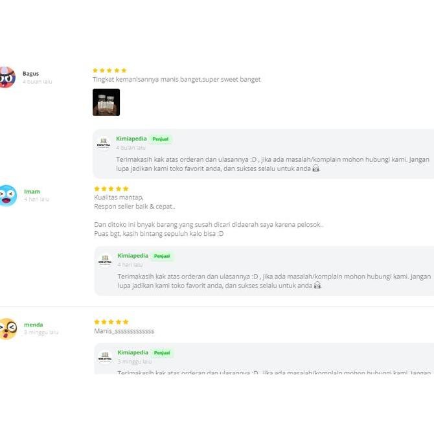
Task: Open reviewer profile link "Bagus"
Action: tap(30, 74)
